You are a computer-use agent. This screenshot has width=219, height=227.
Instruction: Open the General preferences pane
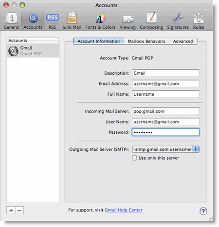click(12, 21)
